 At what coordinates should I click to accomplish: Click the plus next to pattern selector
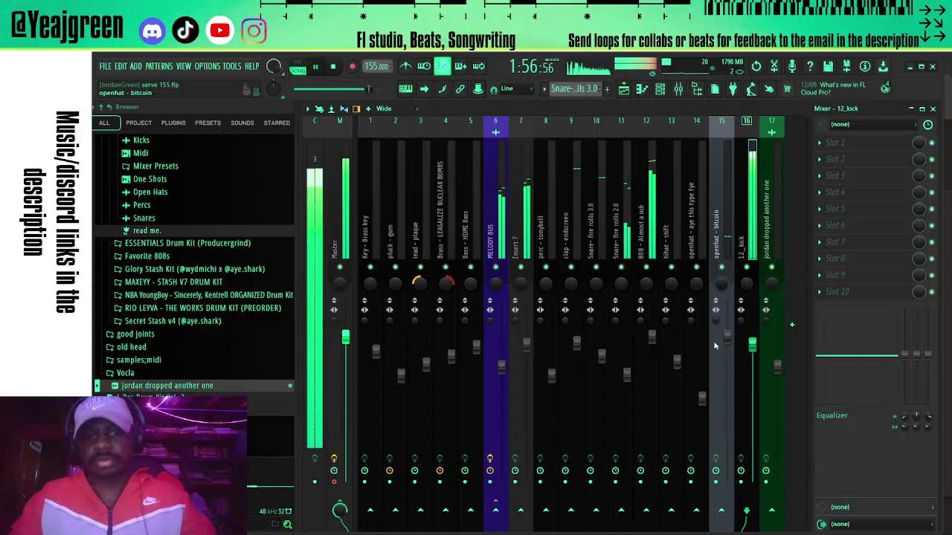coord(607,88)
